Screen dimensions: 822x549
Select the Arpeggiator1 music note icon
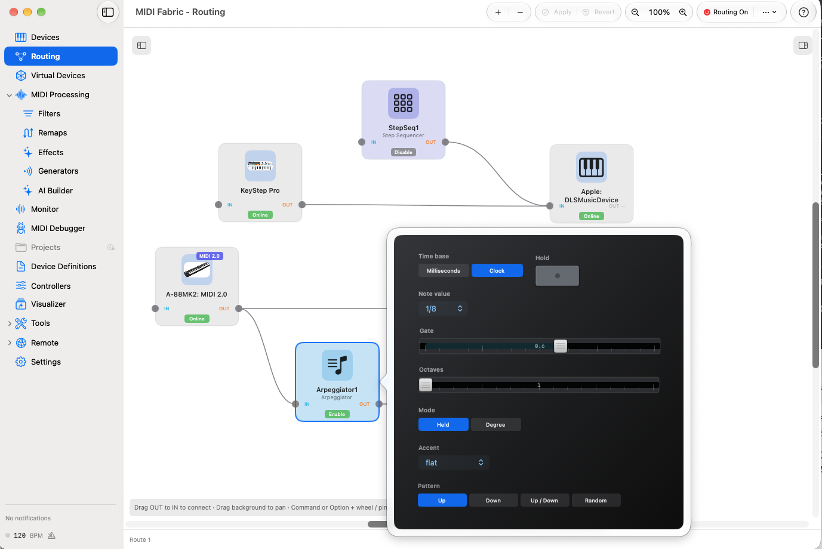[x=337, y=365]
